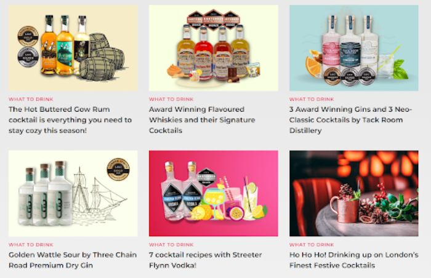The width and height of the screenshot is (431, 278).
Task: Click the gold medal badge beside rum bottles
Action: 28,36
